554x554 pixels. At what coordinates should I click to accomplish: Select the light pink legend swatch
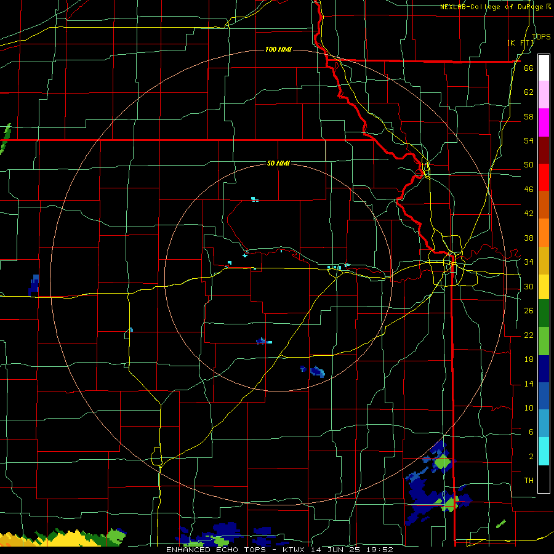544,95
